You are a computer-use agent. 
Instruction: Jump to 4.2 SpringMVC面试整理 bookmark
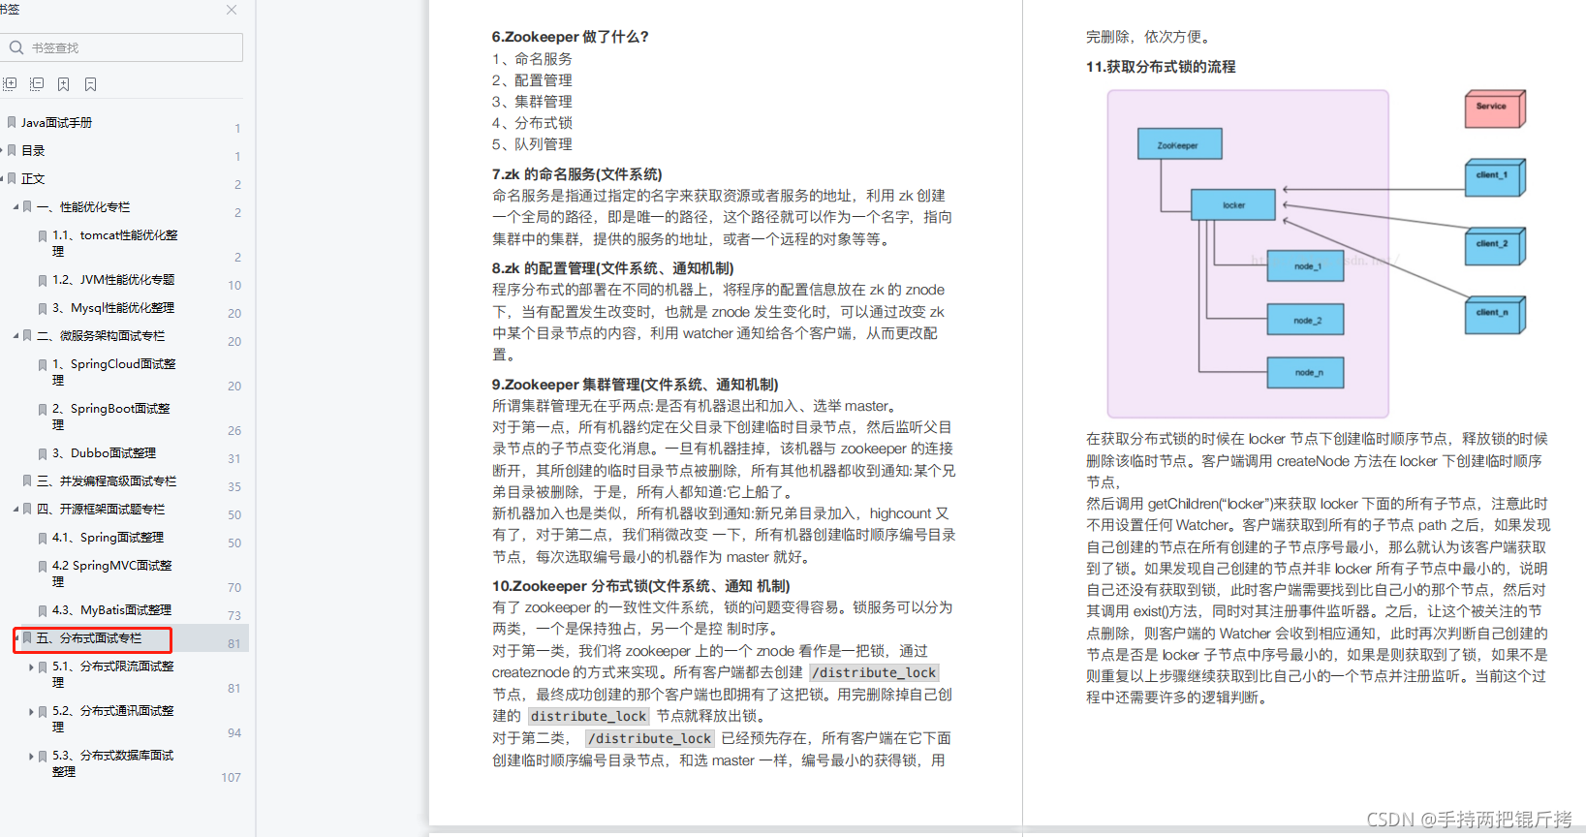(112, 573)
